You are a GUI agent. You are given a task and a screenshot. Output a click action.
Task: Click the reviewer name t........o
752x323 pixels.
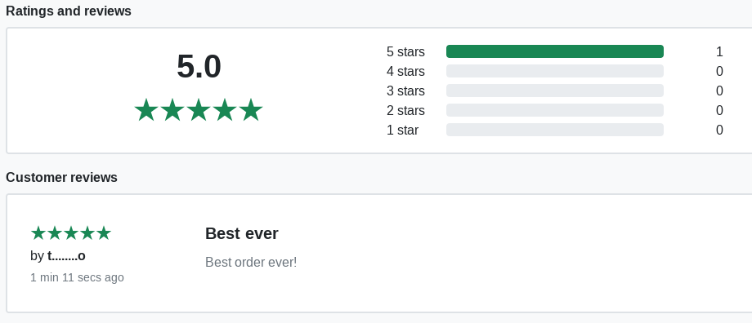click(66, 255)
